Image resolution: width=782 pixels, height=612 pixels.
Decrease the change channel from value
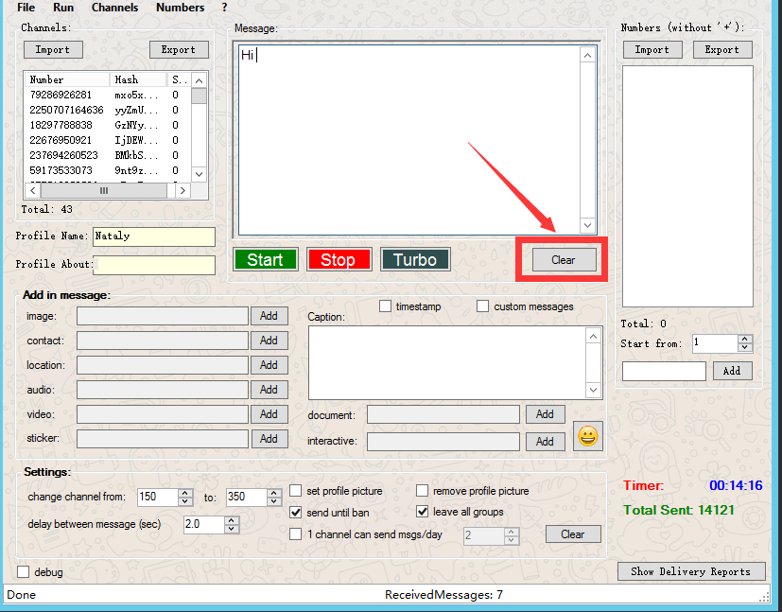click(185, 500)
